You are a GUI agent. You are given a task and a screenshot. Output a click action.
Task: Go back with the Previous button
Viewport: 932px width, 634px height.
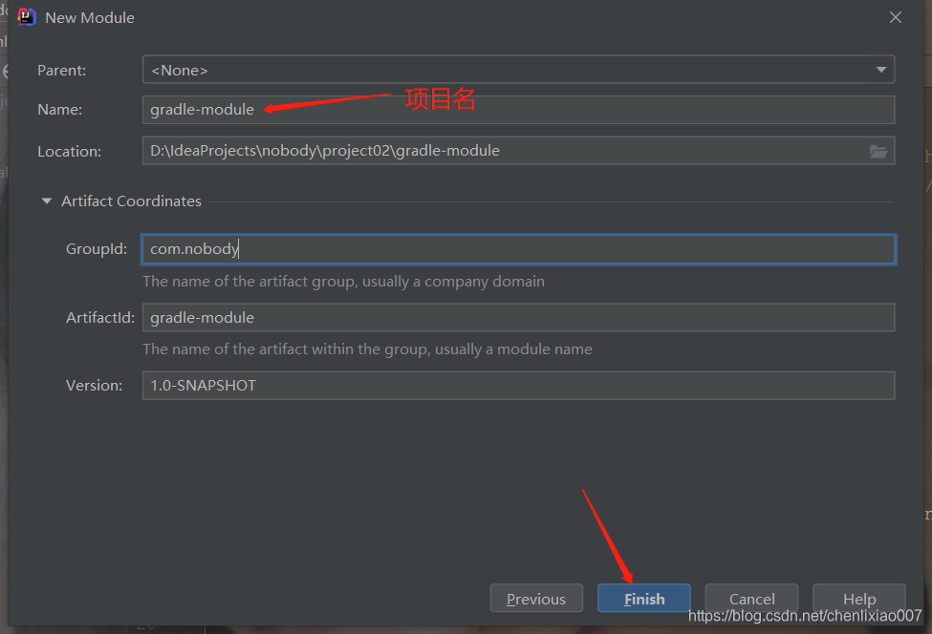click(536, 599)
